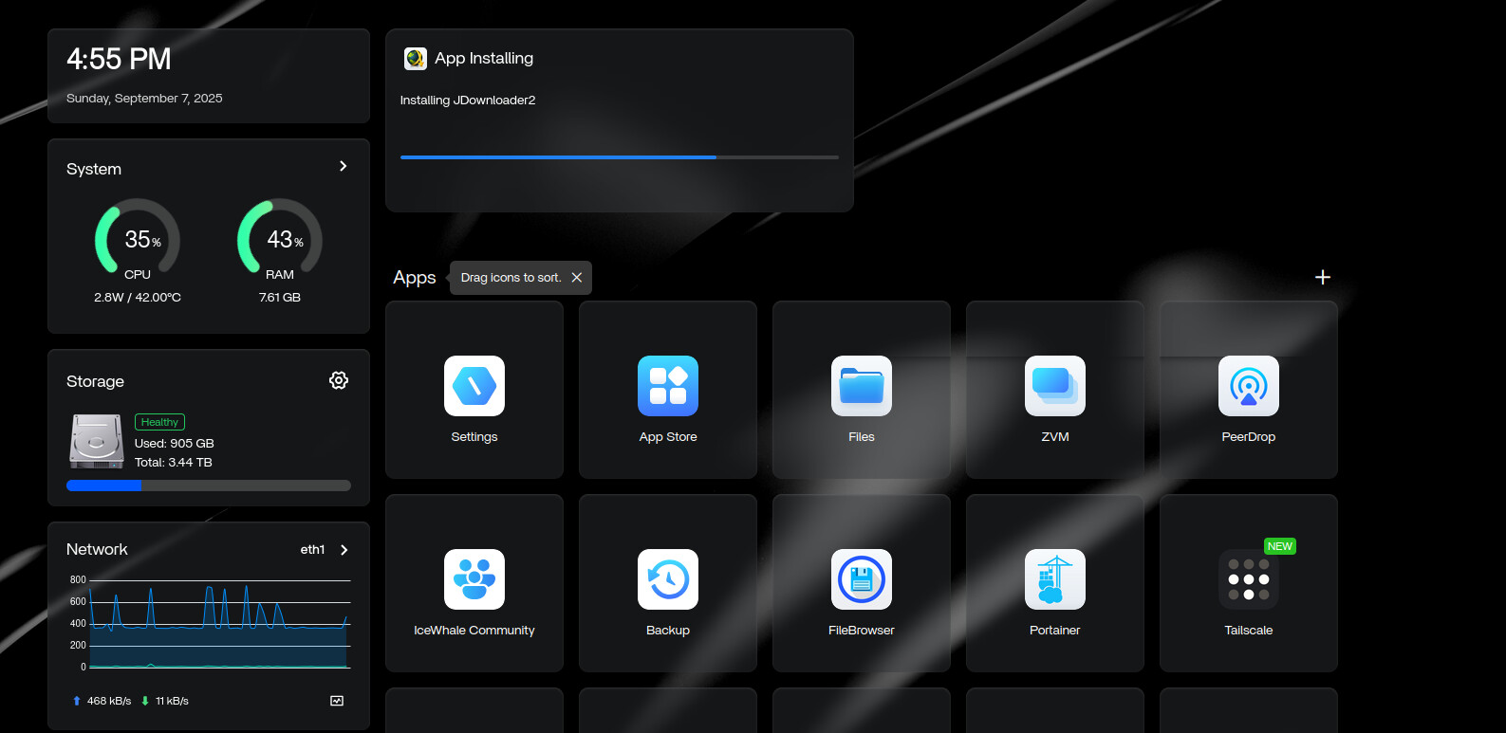This screenshot has height=733, width=1506.
Task: Expand the Network eth1 selector arrow
Action: click(344, 550)
